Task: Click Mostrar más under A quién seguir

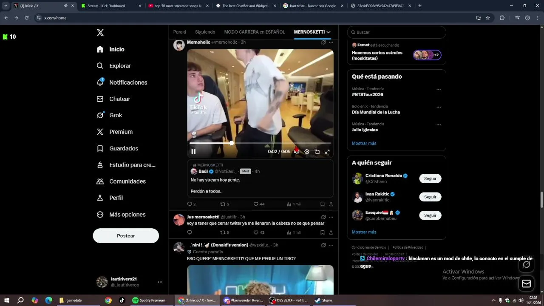Action: coord(364,232)
